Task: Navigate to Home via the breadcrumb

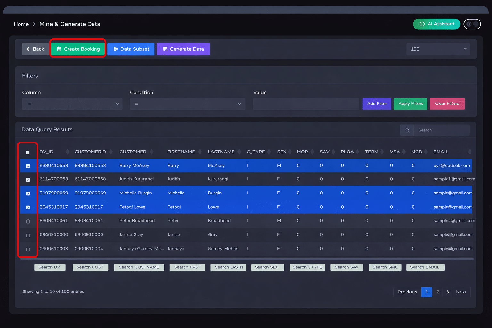Action: [21, 24]
